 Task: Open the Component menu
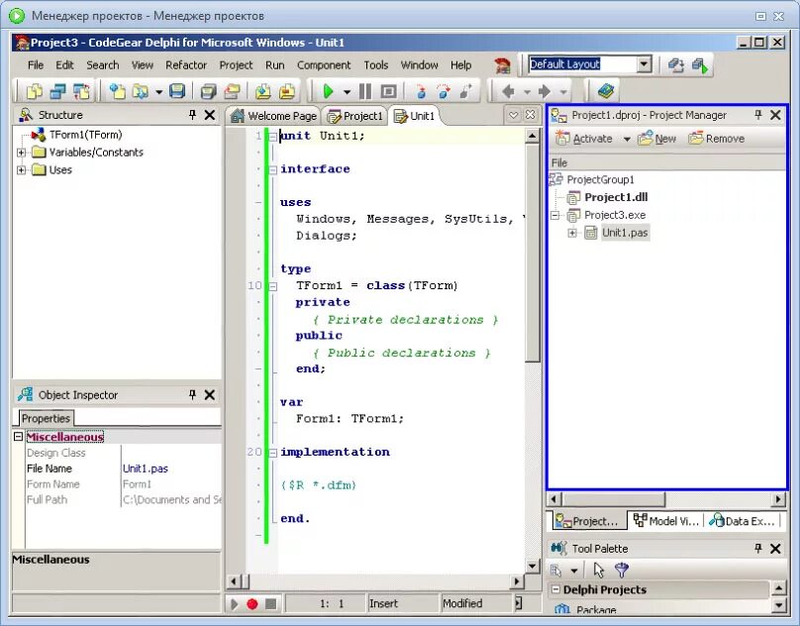tap(324, 64)
